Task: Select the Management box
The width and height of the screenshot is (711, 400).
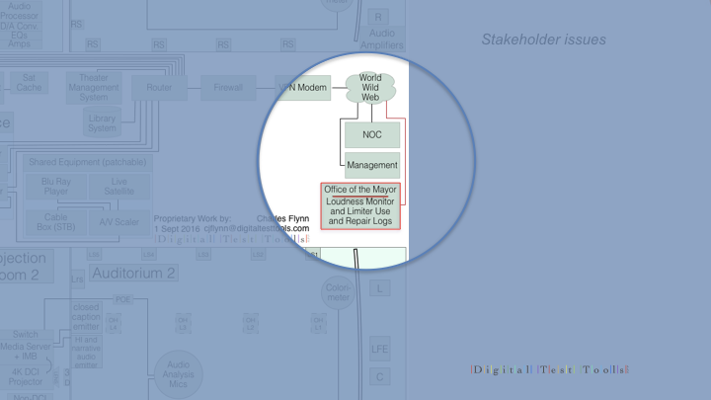Action: tap(372, 165)
